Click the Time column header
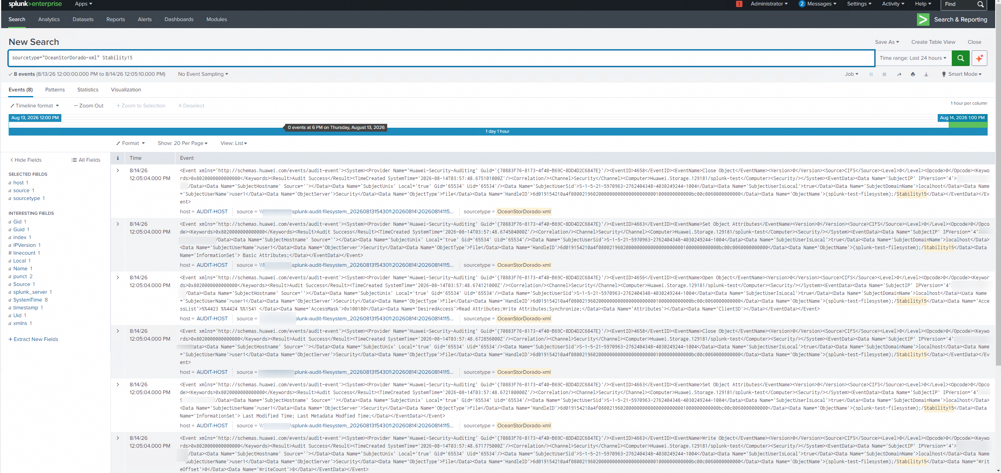 (x=136, y=158)
